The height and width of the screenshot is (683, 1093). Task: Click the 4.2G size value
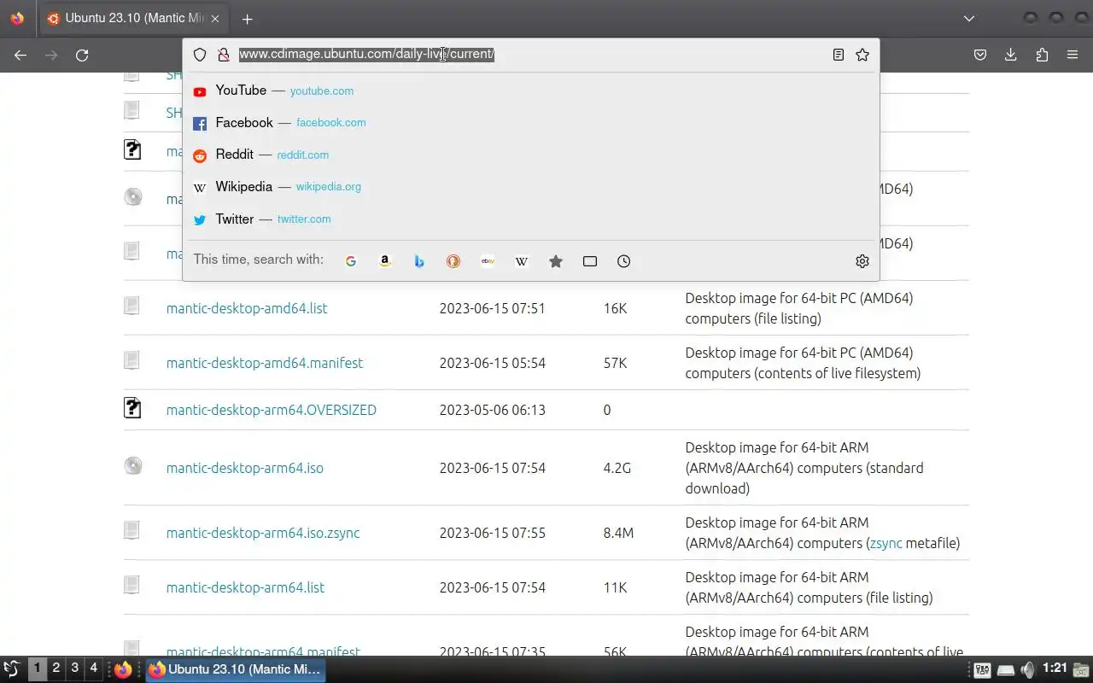click(x=617, y=468)
